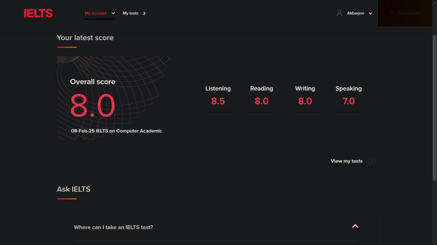Viewport: 437px width, 245px height.
Task: Expand the Akbarjon dropdown chevron
Action: (x=370, y=13)
